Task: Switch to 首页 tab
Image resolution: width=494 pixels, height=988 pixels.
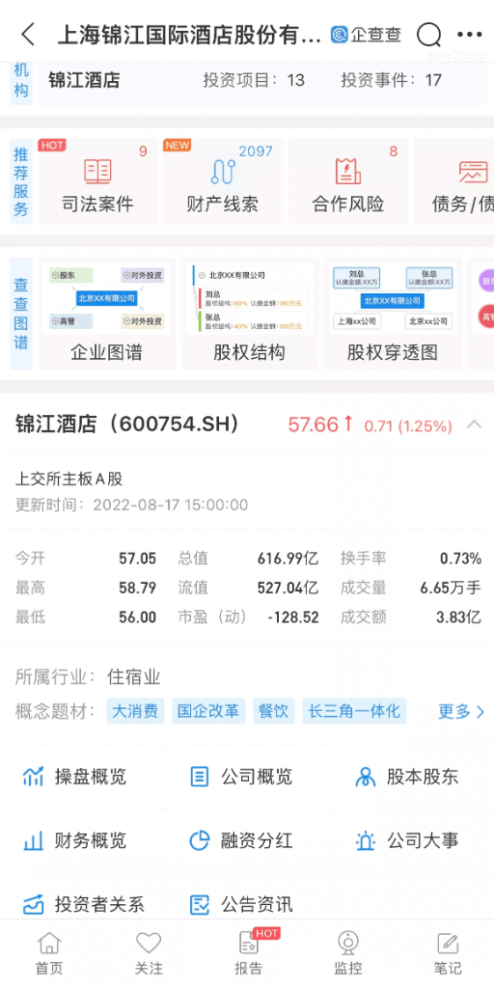Action: coord(49,953)
